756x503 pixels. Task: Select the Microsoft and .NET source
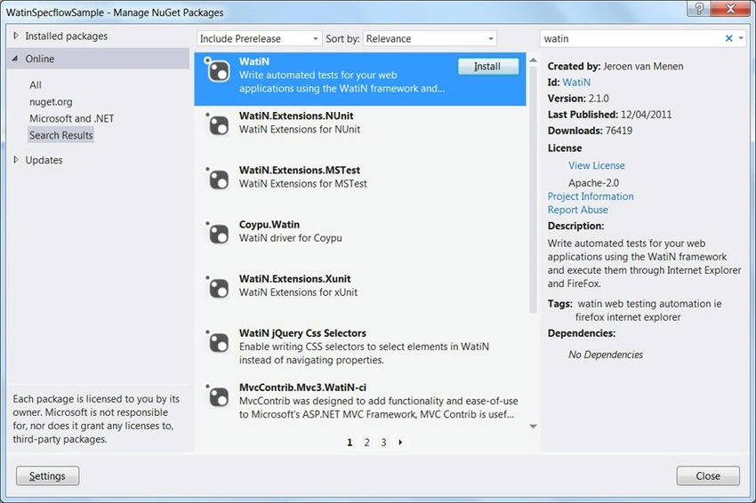(x=72, y=118)
